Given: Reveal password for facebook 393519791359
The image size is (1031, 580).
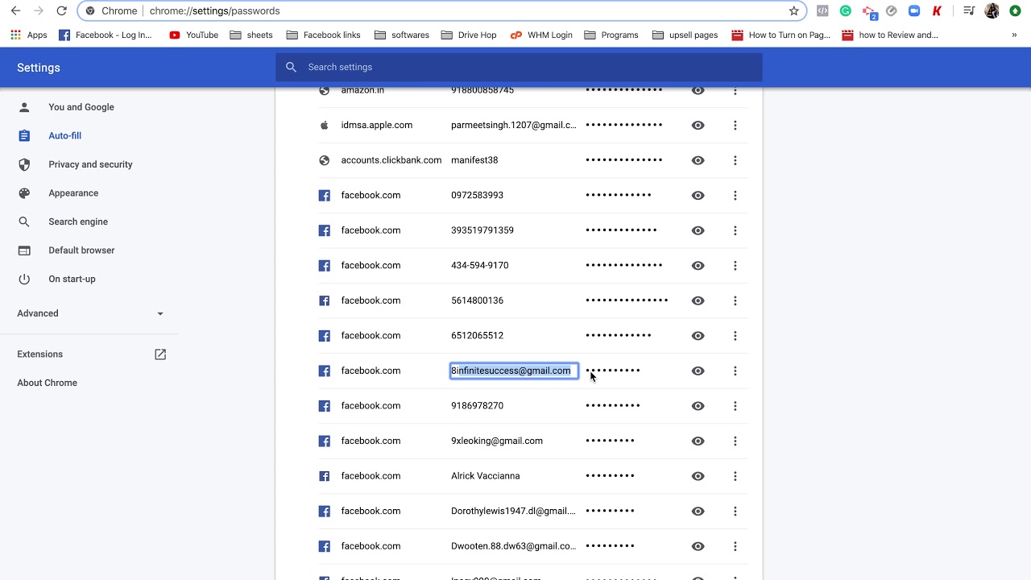Looking at the screenshot, I should click(x=698, y=230).
